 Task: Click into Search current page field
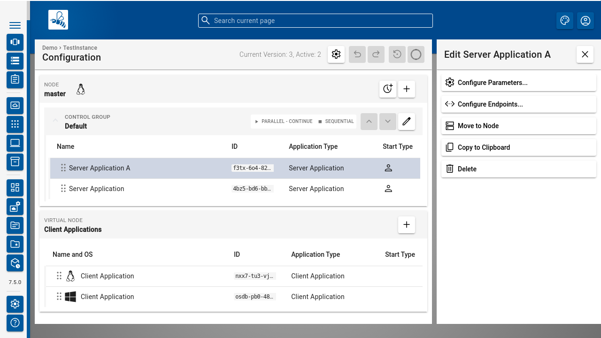point(316,21)
